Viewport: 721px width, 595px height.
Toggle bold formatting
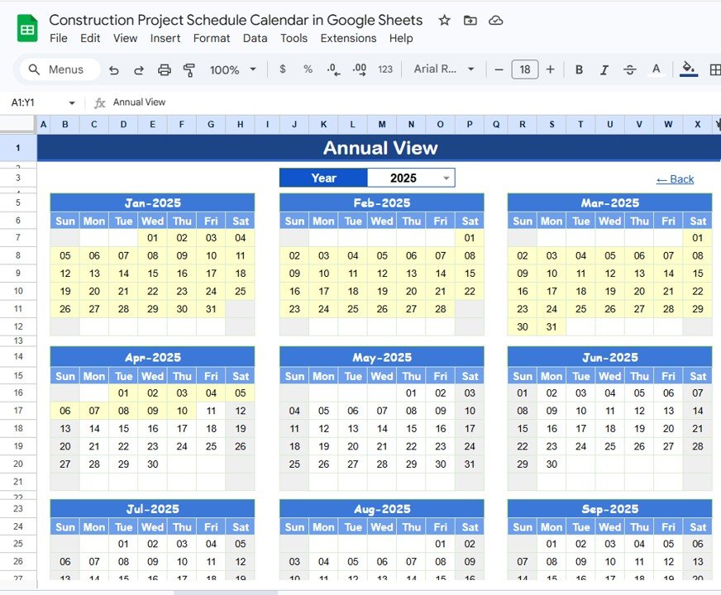[579, 69]
